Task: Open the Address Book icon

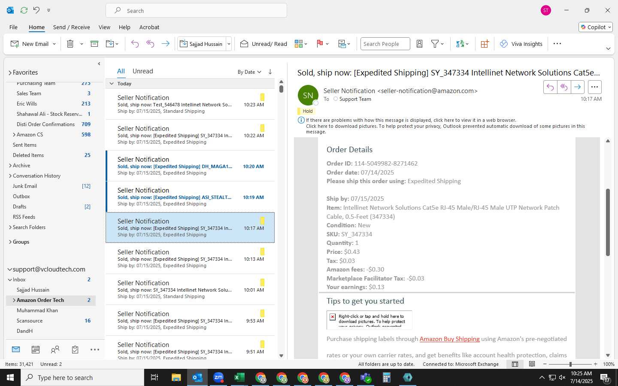Action: [420, 44]
